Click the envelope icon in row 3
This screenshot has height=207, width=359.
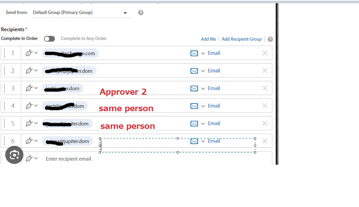(194, 89)
